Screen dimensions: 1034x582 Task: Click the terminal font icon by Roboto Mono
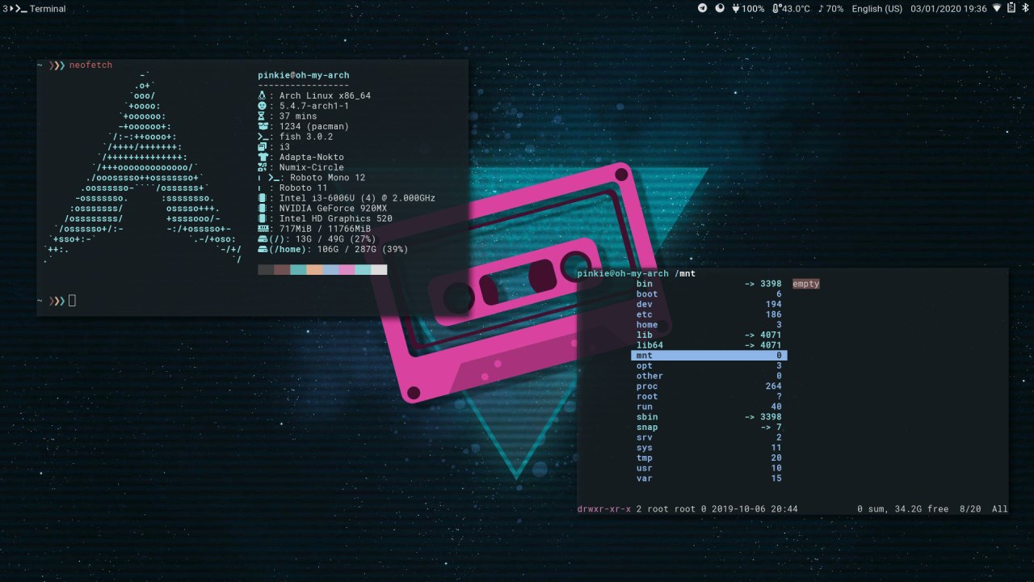(275, 178)
